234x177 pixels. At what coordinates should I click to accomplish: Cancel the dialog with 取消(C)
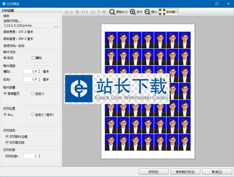pyautogui.click(x=217, y=172)
